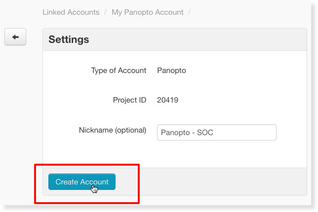Click the Create Account button
The image size is (318, 212).
click(x=82, y=181)
